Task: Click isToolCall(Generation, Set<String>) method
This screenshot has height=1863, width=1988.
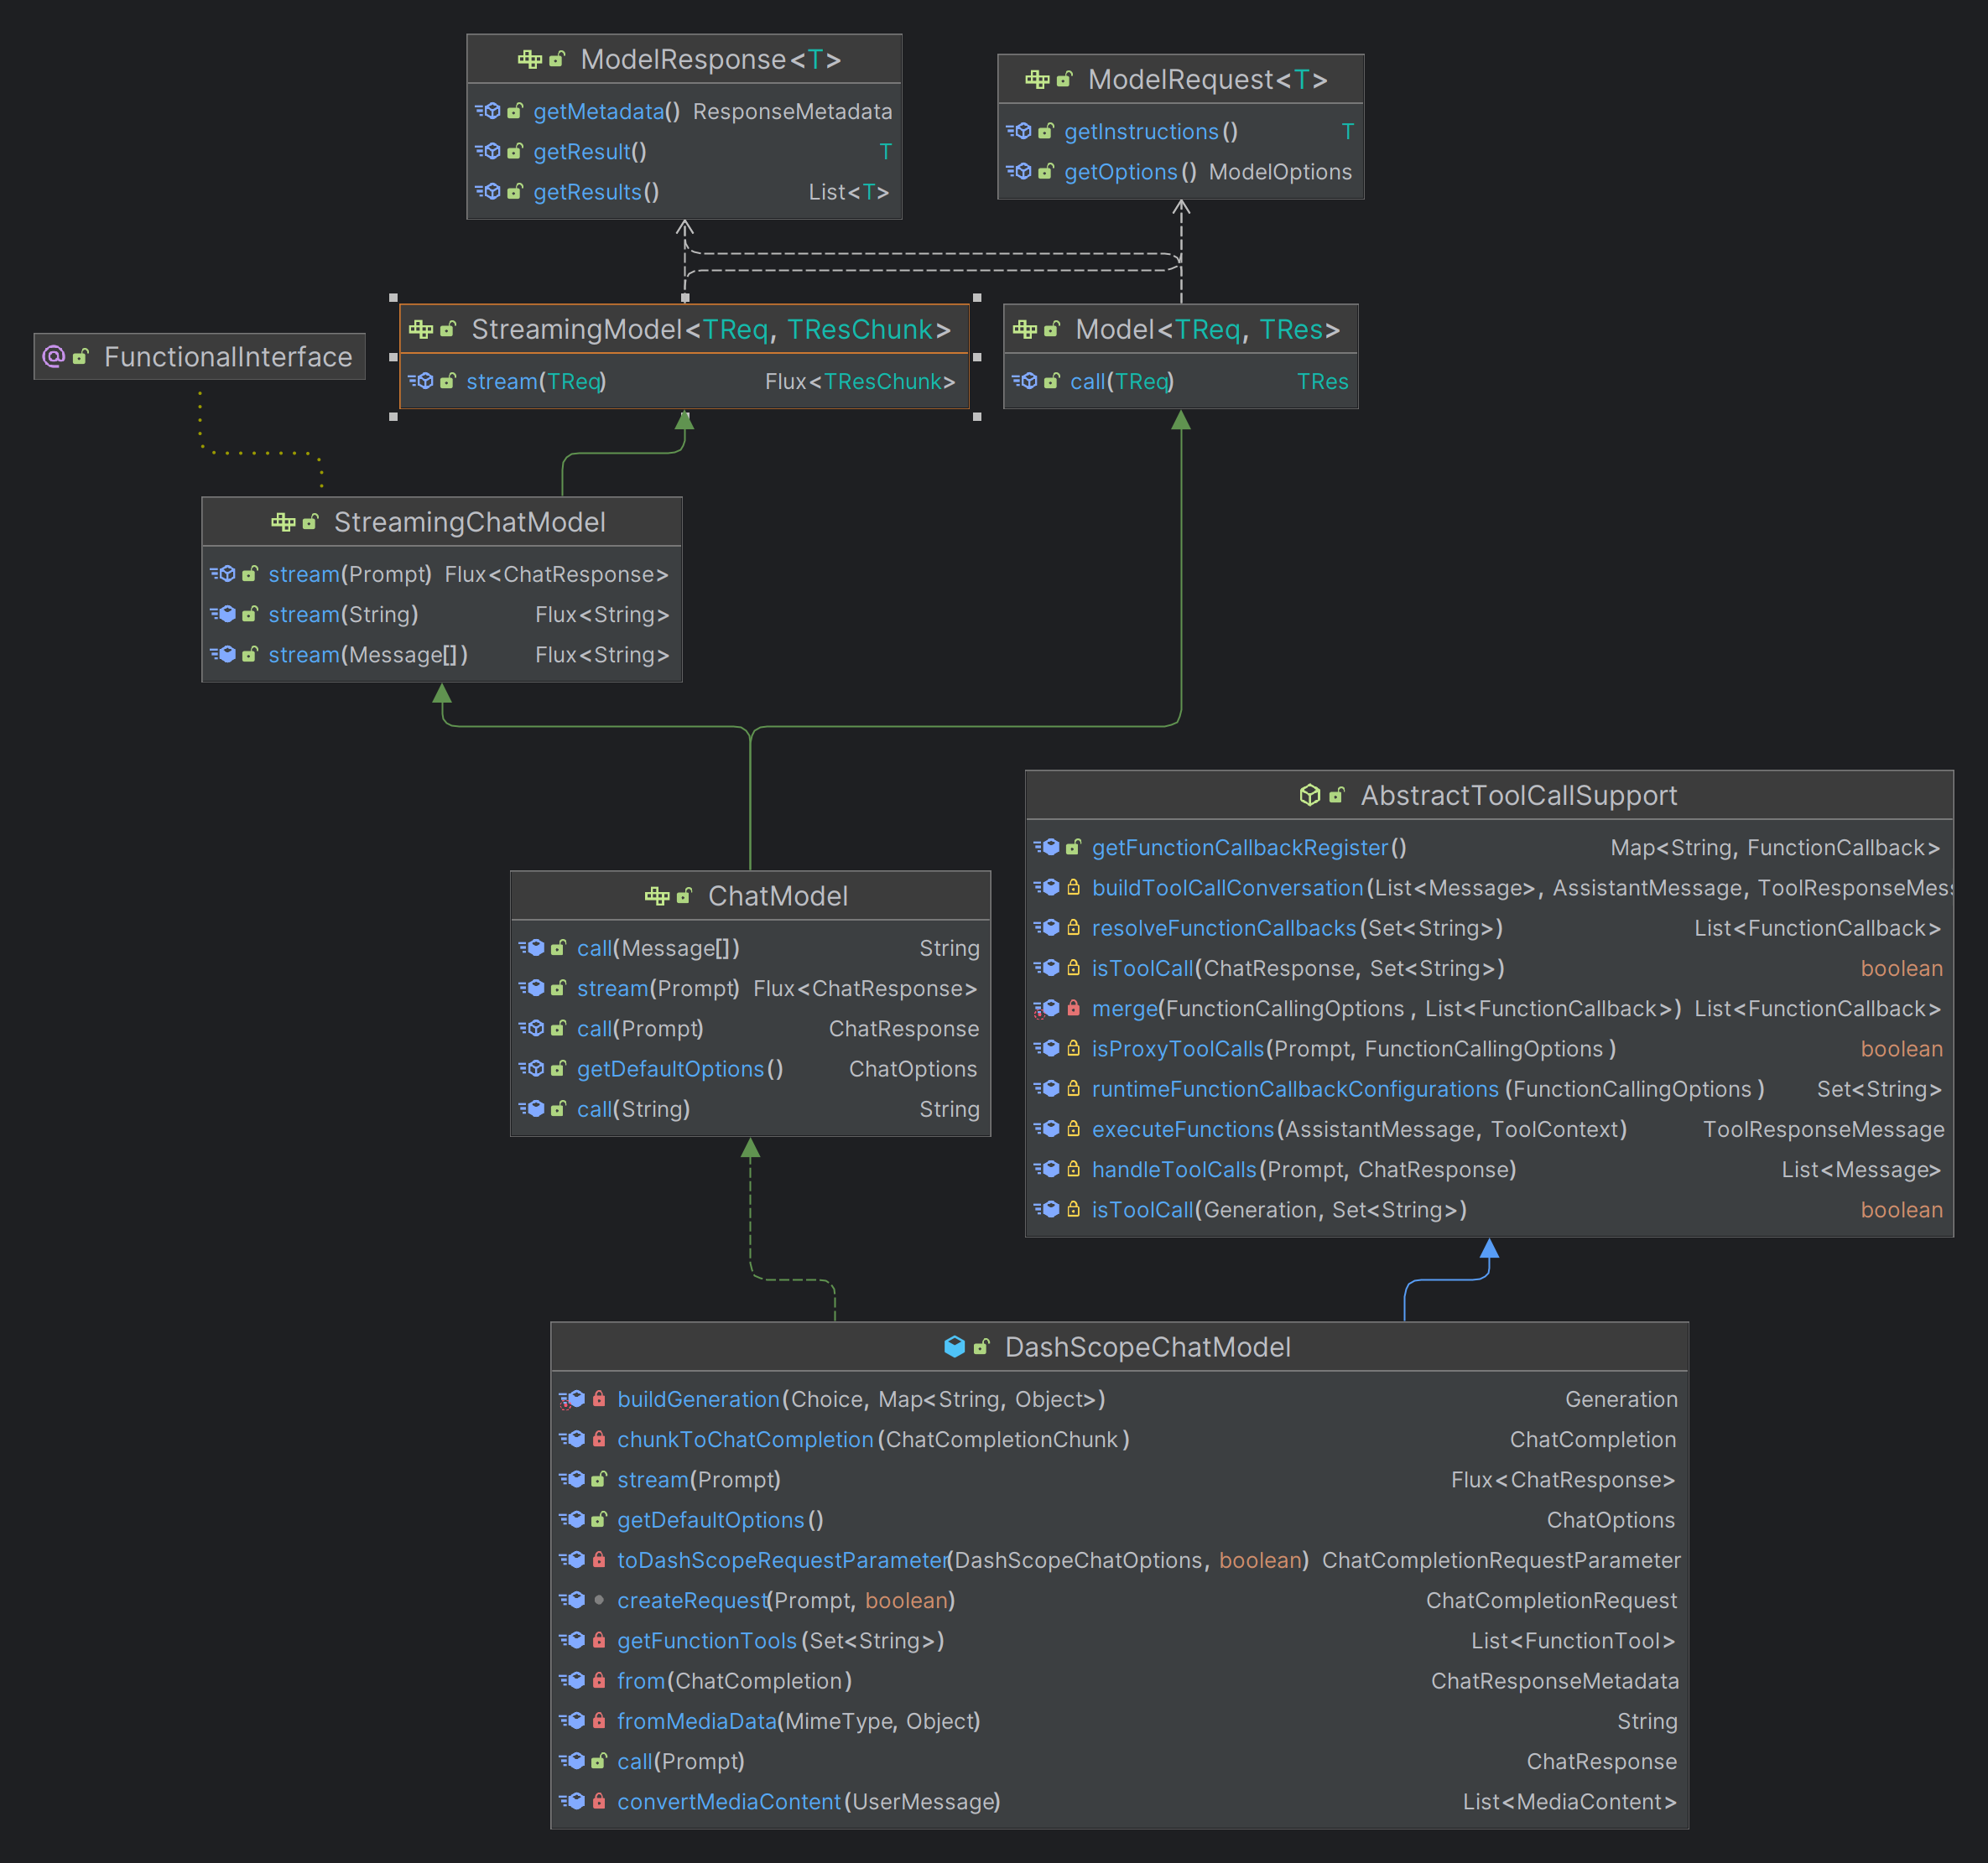Action: pos(1279,1211)
